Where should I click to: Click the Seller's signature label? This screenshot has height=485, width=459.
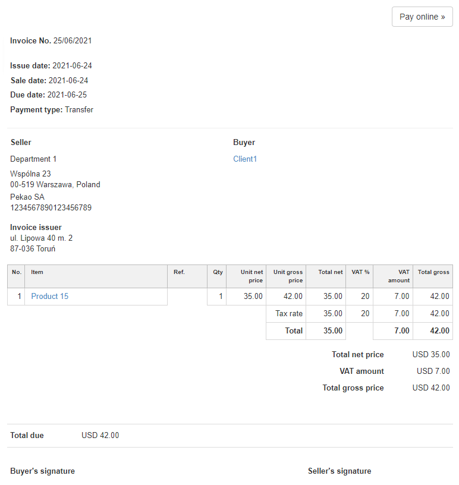(x=339, y=471)
